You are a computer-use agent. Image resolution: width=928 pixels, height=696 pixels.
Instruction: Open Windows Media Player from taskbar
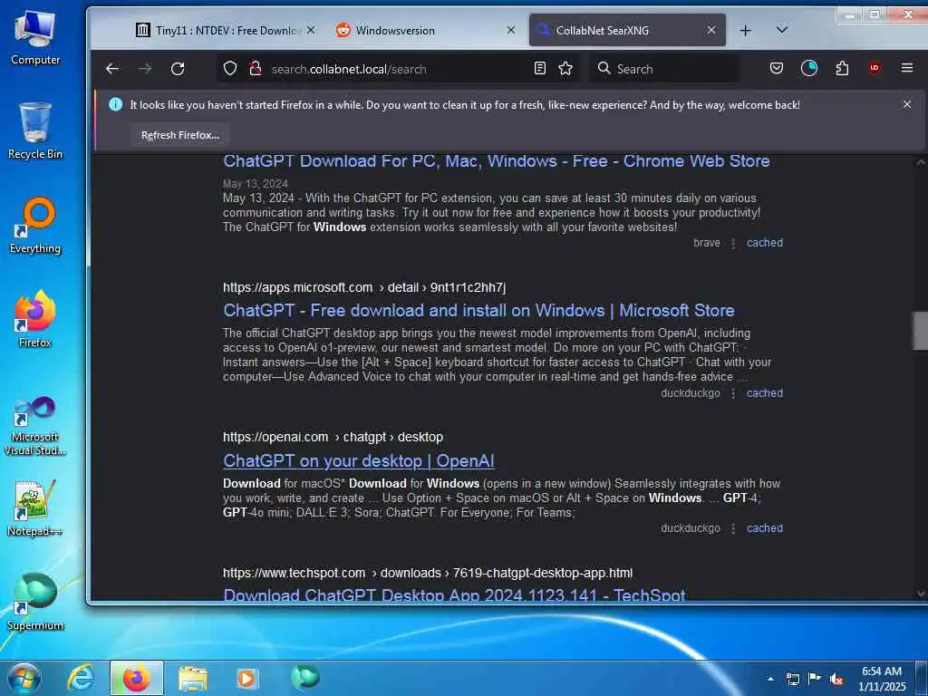(x=246, y=678)
